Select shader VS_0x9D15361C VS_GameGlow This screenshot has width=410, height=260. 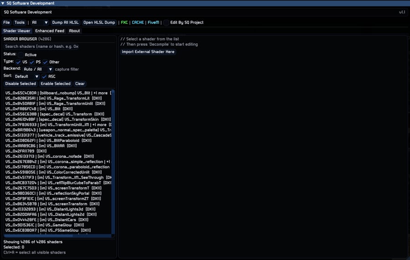(58, 225)
